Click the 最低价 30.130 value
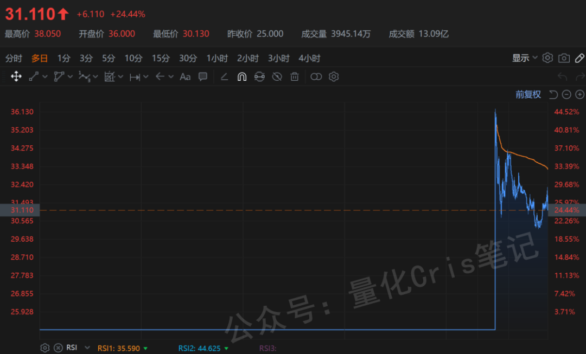Viewport: 586px width, 354px height. [x=196, y=34]
